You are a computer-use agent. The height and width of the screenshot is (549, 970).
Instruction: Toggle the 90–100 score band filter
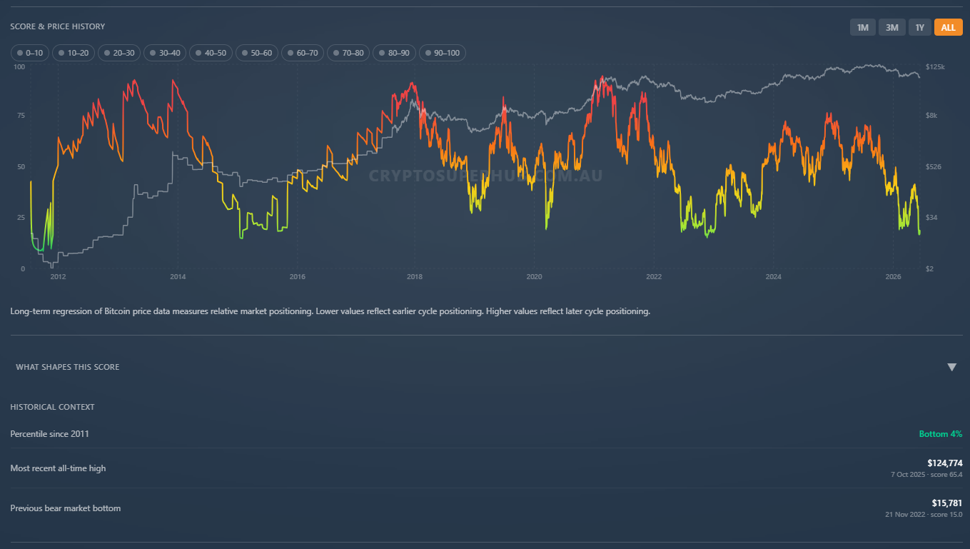click(442, 53)
